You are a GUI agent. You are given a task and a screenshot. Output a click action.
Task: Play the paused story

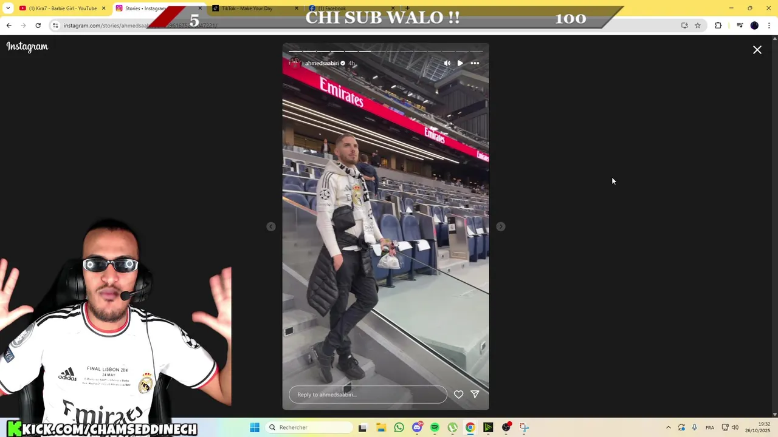coord(460,63)
